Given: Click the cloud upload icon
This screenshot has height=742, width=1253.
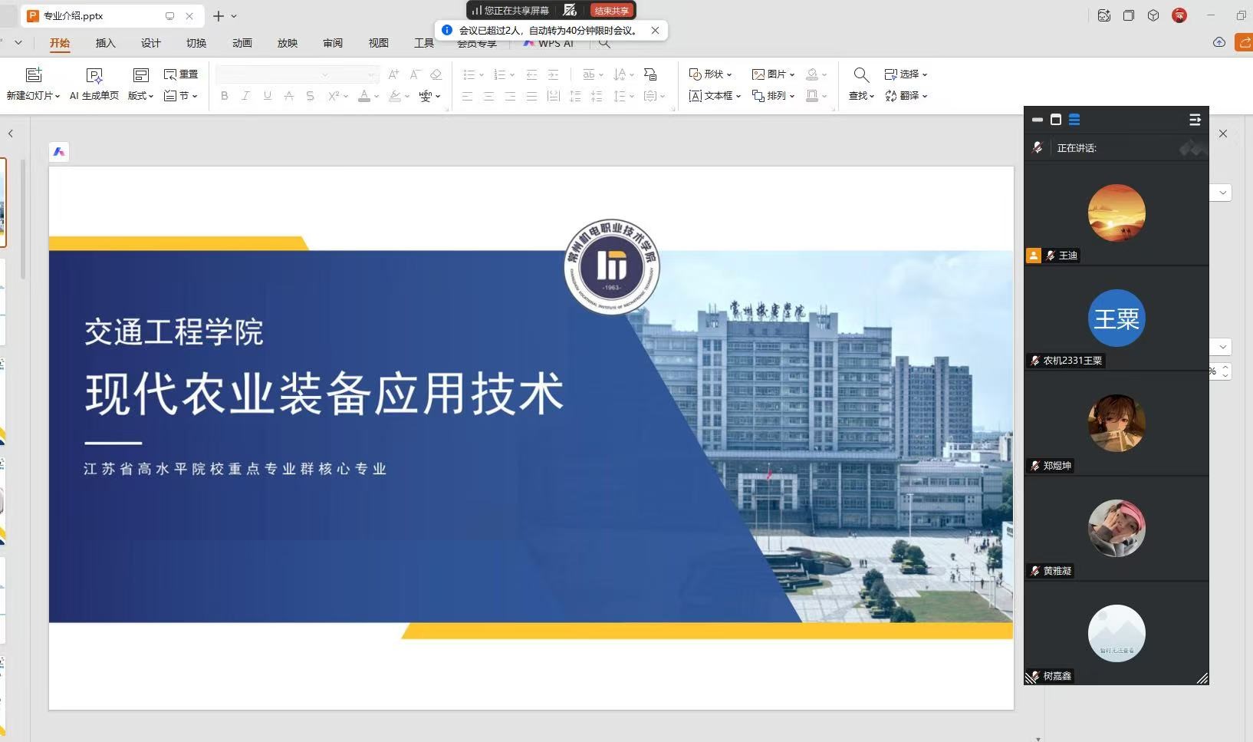Looking at the screenshot, I should (1218, 43).
